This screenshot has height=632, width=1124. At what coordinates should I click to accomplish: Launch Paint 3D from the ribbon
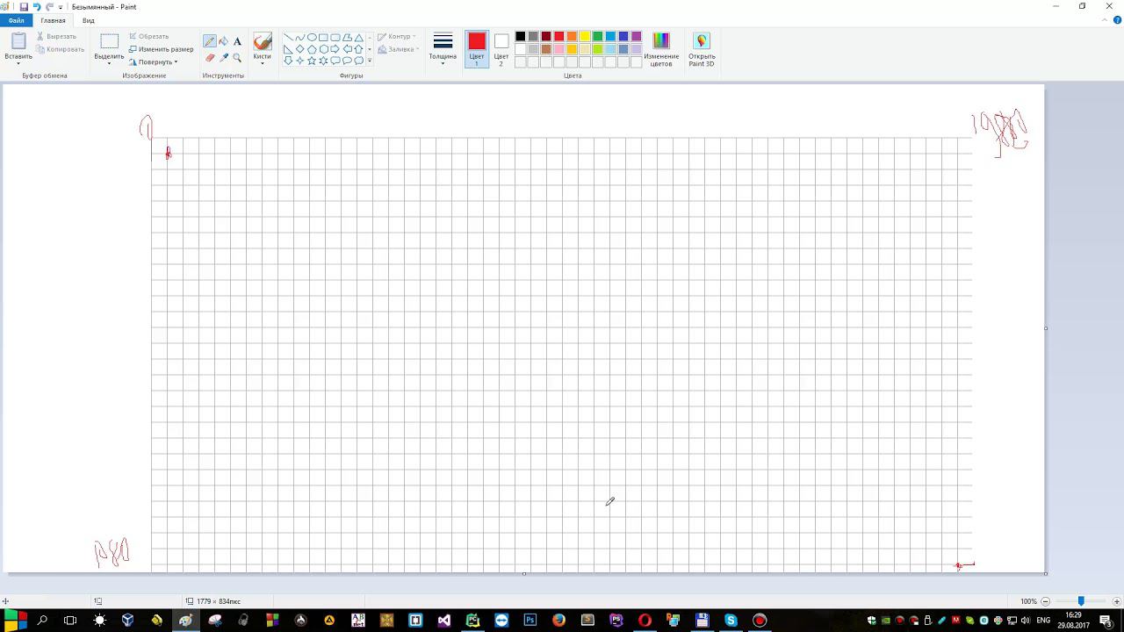click(702, 49)
